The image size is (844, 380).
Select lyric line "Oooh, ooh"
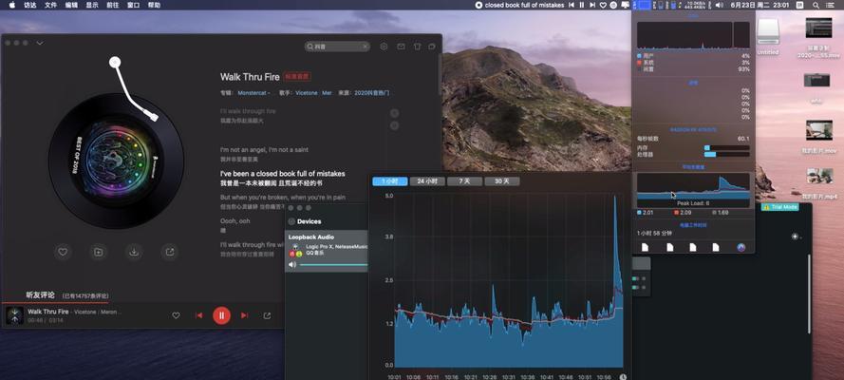[235, 221]
